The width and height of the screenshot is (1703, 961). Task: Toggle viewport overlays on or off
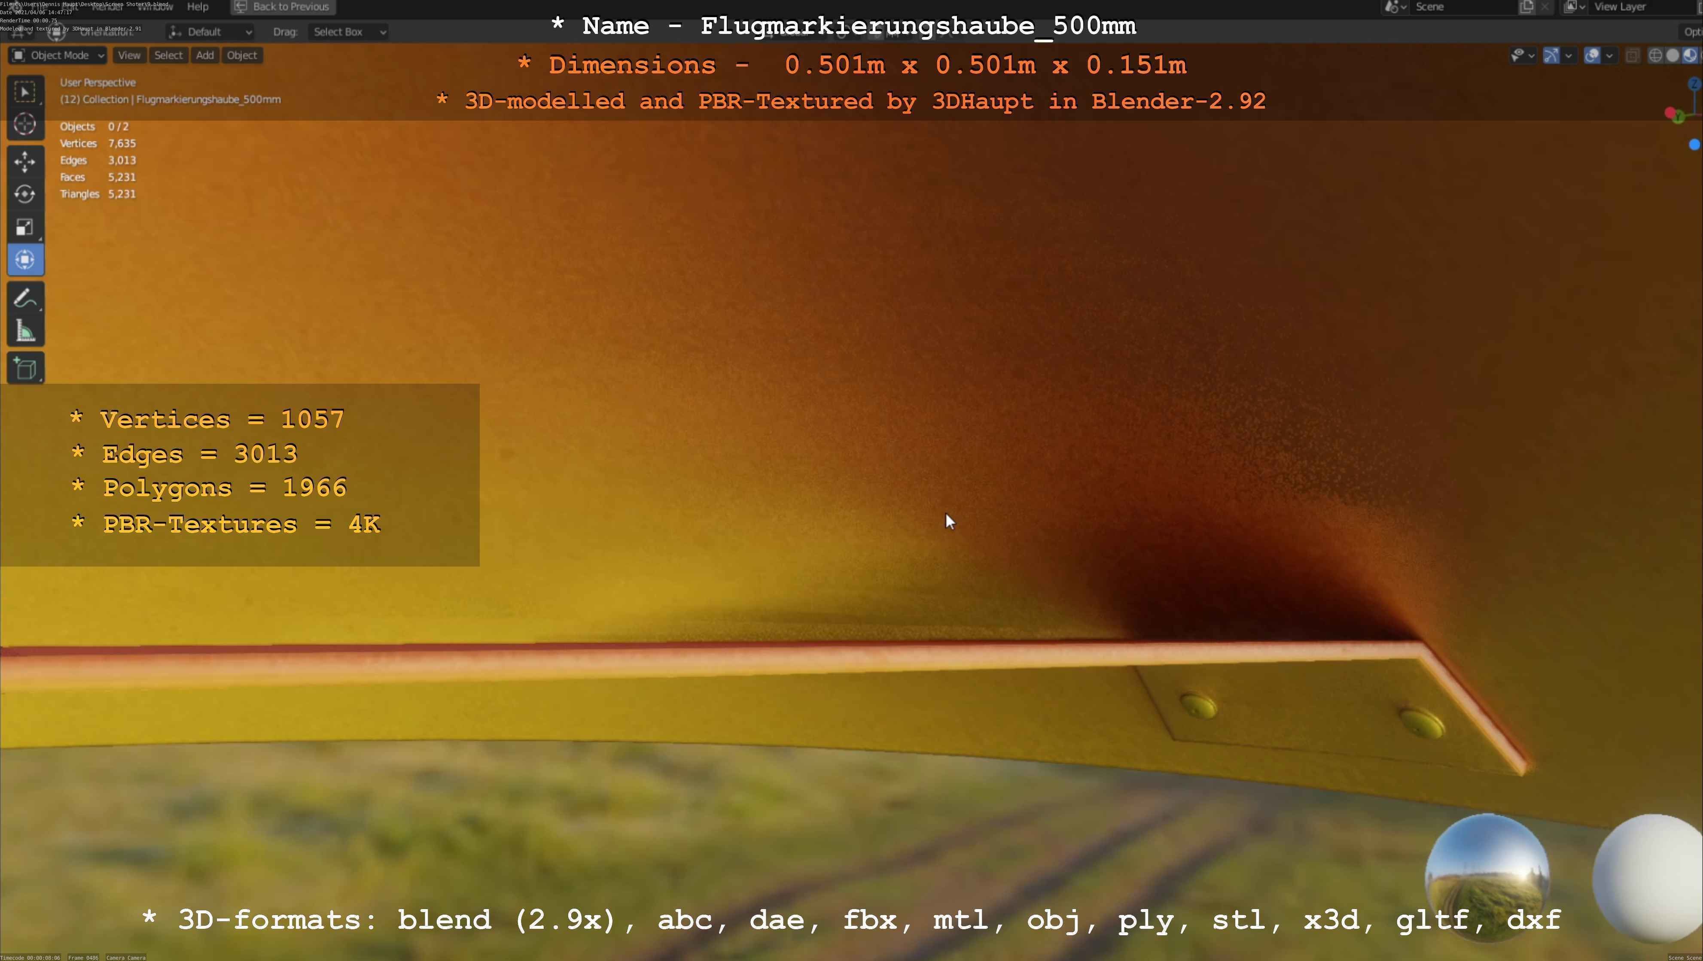pyautogui.click(x=1592, y=56)
